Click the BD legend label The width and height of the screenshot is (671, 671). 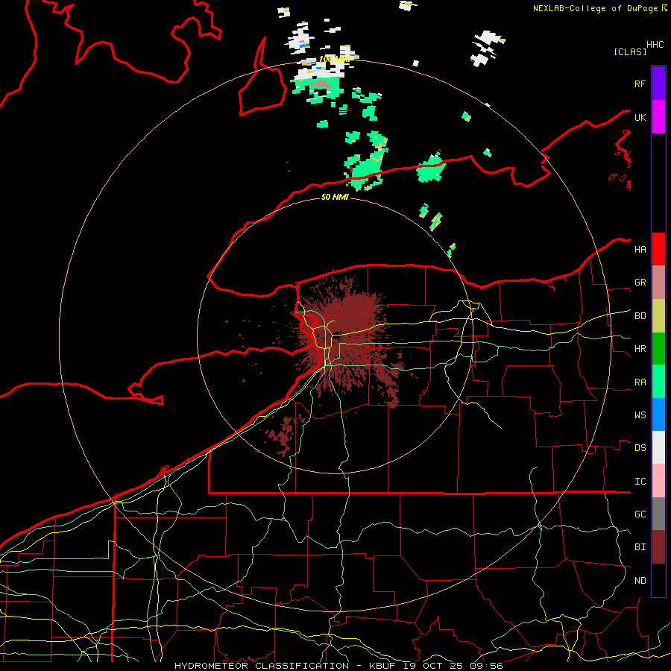tap(640, 316)
